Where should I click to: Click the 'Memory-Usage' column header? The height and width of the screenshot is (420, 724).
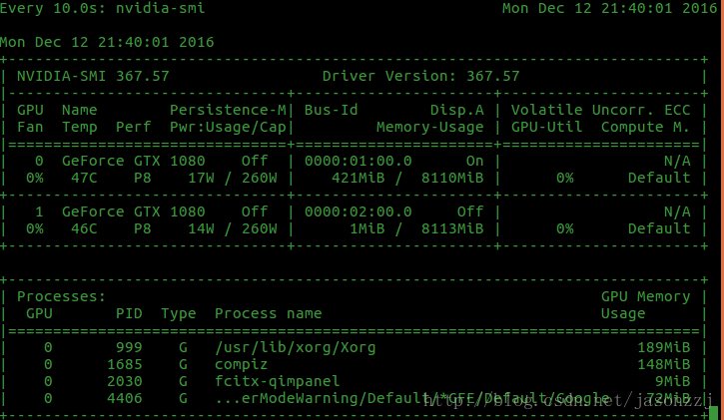coord(429,127)
